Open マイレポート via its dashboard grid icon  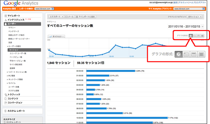click(6, 16)
